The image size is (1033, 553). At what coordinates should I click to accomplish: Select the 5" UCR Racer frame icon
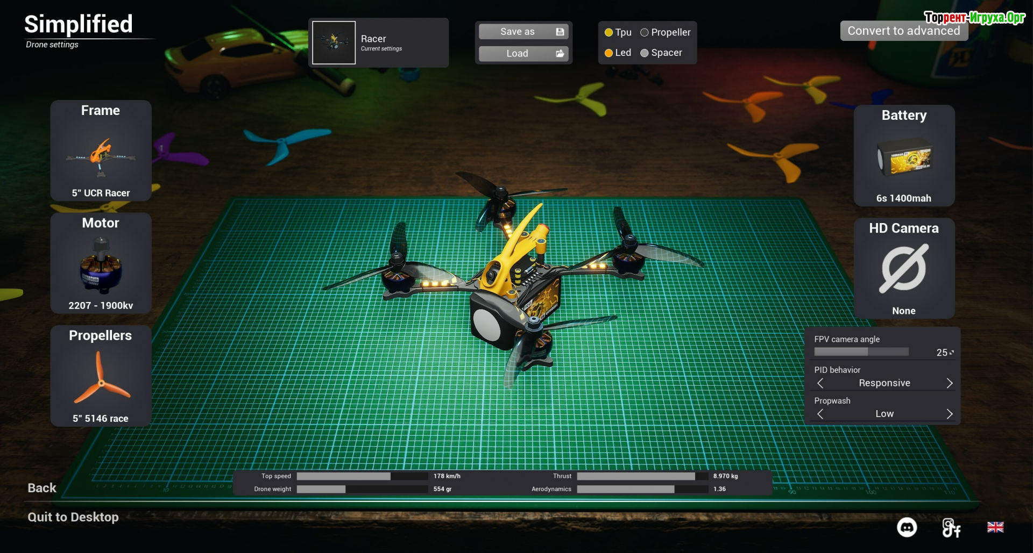tap(101, 156)
